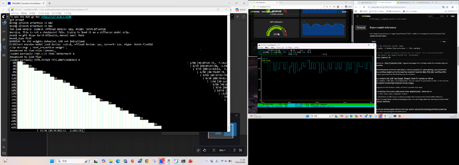Select the Bash tab in code block

click(x=374, y=42)
